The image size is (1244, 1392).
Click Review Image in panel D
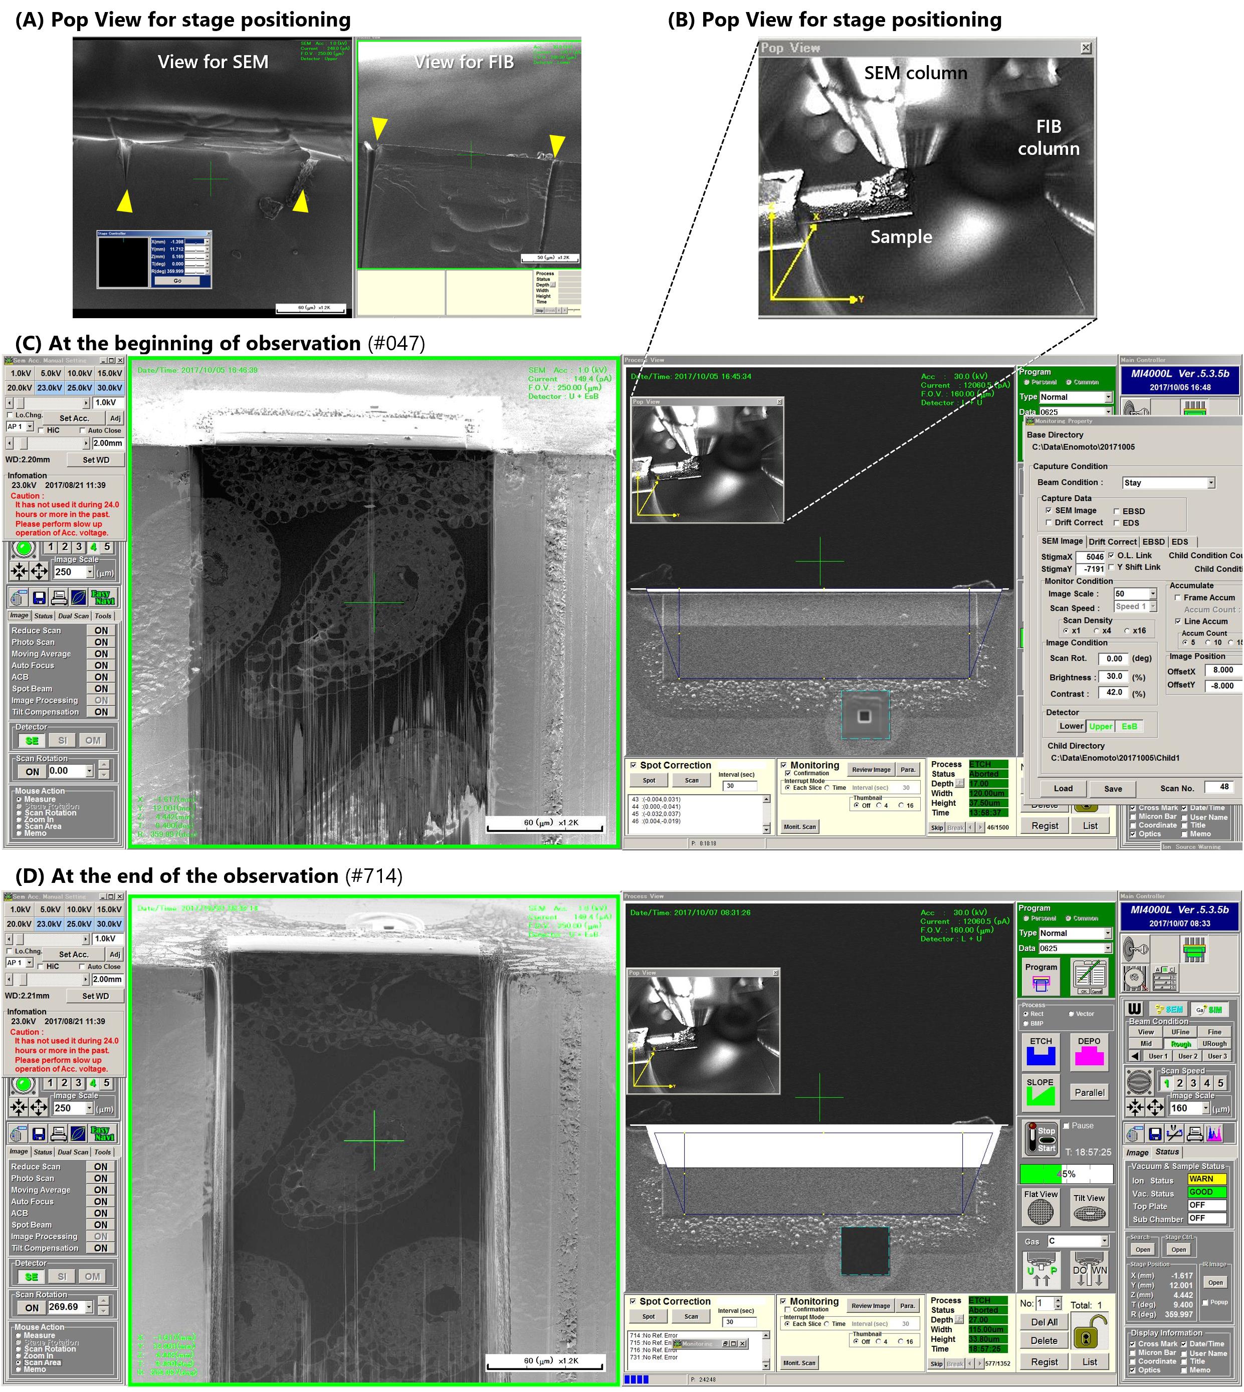(x=871, y=1305)
